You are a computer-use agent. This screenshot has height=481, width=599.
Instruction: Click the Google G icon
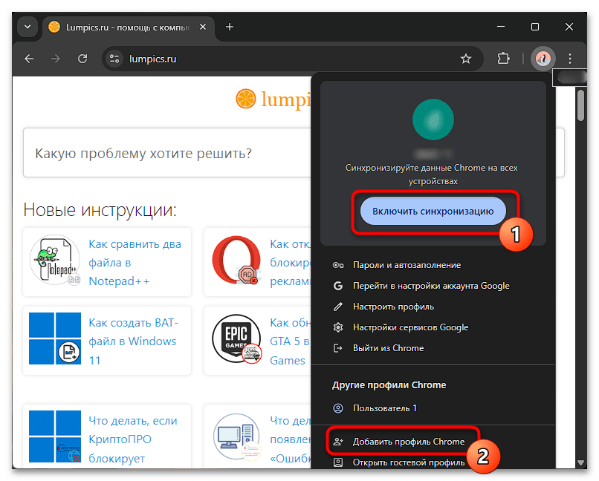click(338, 286)
